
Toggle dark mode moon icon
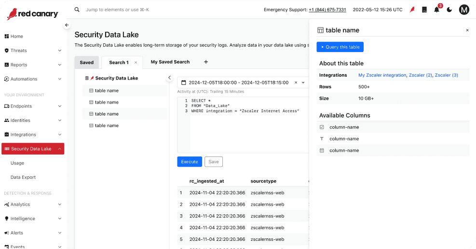[449, 10]
